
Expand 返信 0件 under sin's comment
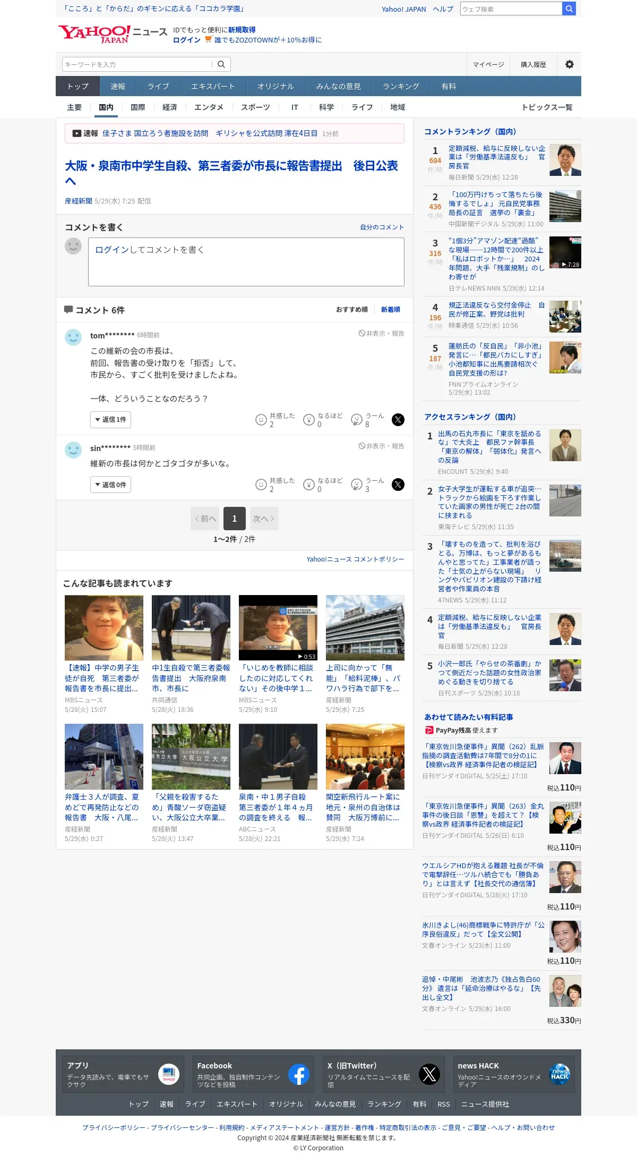110,485
